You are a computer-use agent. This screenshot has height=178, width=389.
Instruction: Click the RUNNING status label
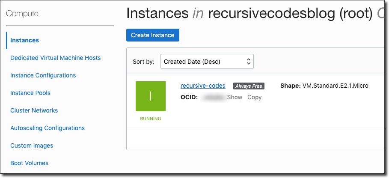click(150, 119)
